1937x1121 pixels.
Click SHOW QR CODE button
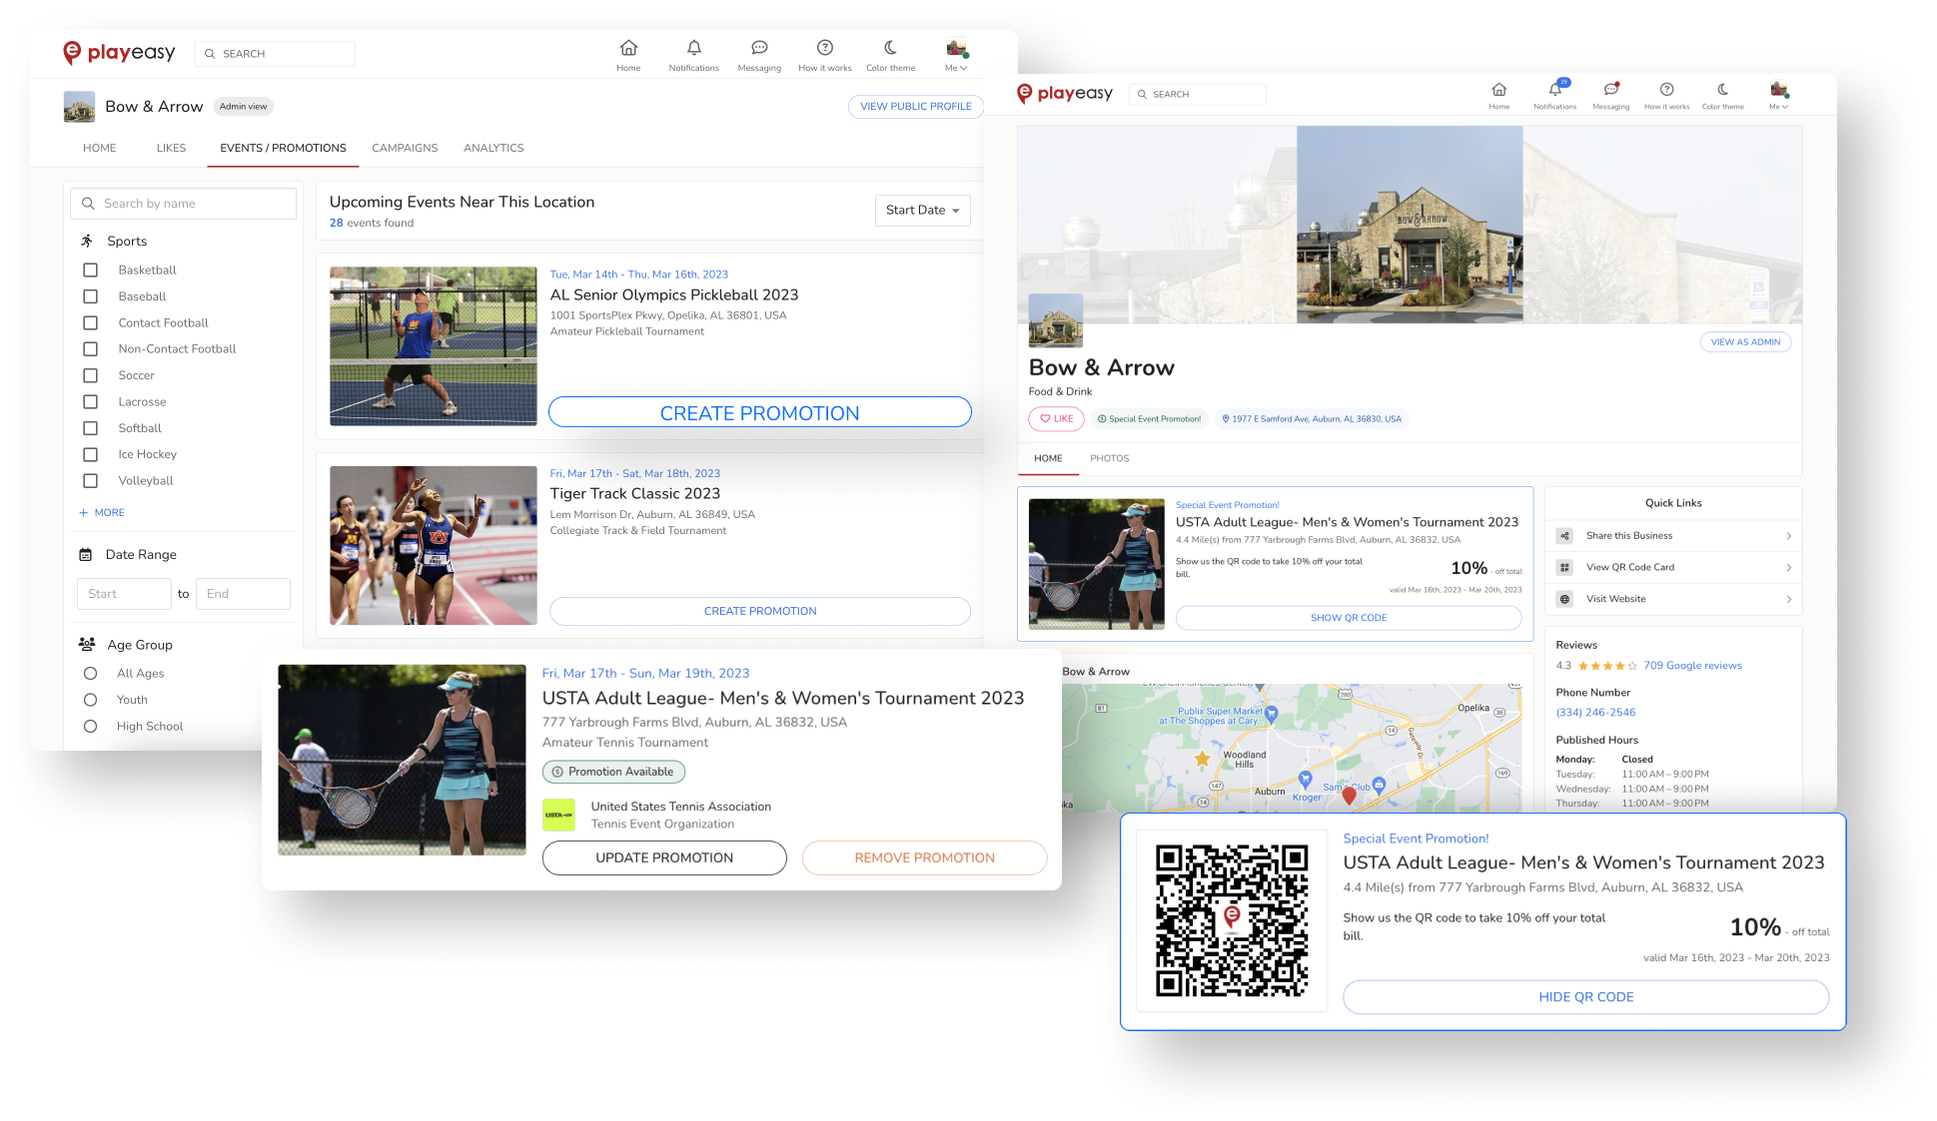pos(1349,619)
